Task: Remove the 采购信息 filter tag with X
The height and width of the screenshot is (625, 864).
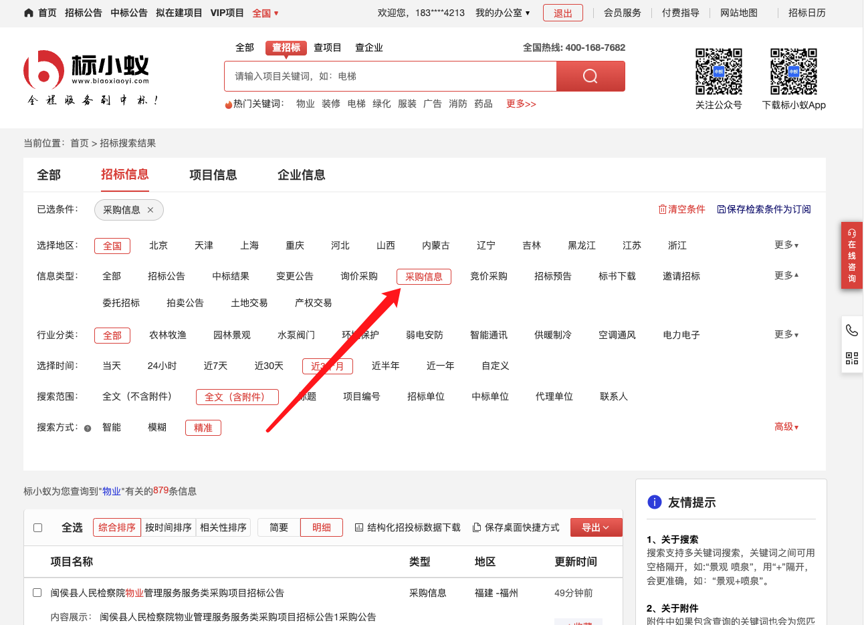Action: (x=150, y=210)
